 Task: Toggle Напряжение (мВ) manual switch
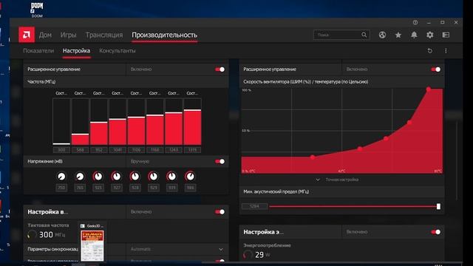(220, 161)
